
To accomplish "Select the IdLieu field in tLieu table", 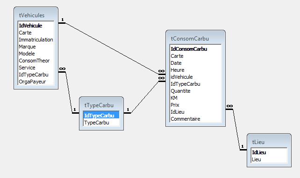I will 269,152.
